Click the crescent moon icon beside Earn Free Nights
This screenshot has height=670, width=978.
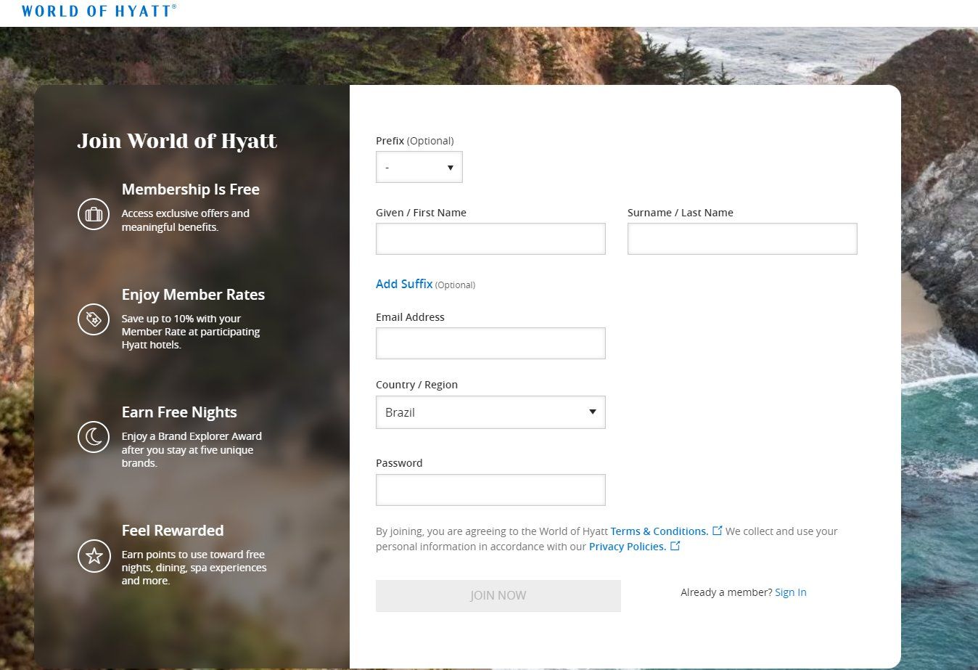pyautogui.click(x=94, y=437)
